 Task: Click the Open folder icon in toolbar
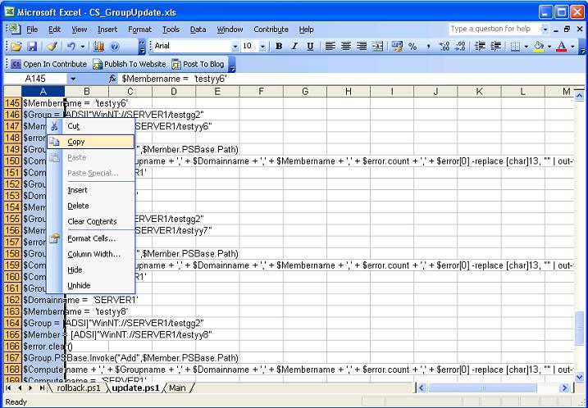pyautogui.click(x=16, y=47)
